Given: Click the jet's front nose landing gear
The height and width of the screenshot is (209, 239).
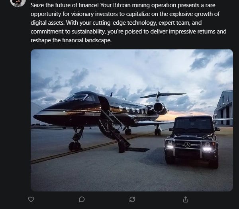Looking at the screenshot, I should coord(76,139).
